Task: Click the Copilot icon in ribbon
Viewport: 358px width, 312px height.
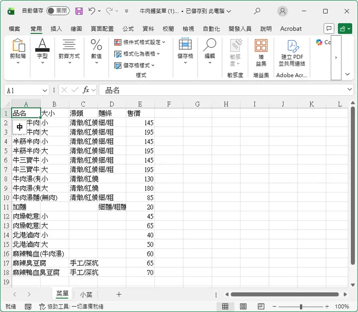Action: pos(319,42)
